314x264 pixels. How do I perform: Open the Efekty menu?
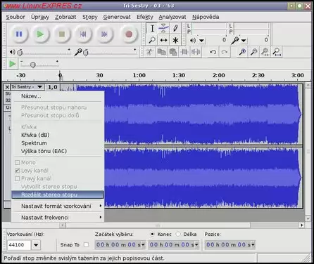pyautogui.click(x=145, y=17)
